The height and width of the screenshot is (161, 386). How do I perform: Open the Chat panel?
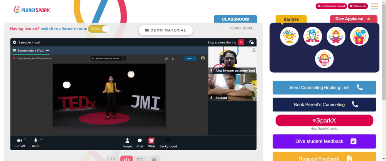pyautogui.click(x=140, y=143)
